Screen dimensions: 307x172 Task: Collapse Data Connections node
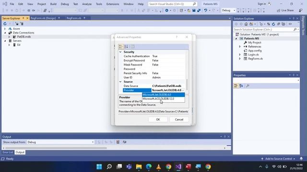5,33
